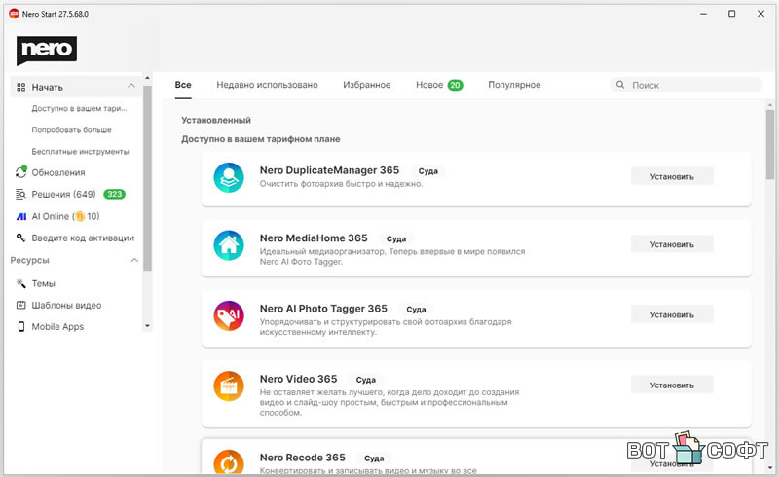Viewport: 779px width, 477px height.
Task: Open the Nero MediaHome 365 house icon
Action: click(x=229, y=245)
